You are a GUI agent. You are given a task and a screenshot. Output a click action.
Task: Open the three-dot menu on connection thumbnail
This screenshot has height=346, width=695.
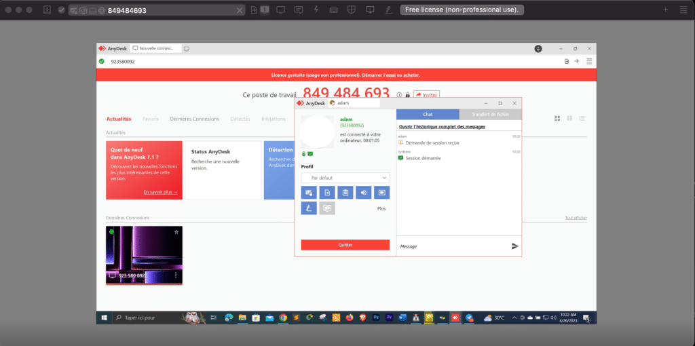click(x=176, y=275)
